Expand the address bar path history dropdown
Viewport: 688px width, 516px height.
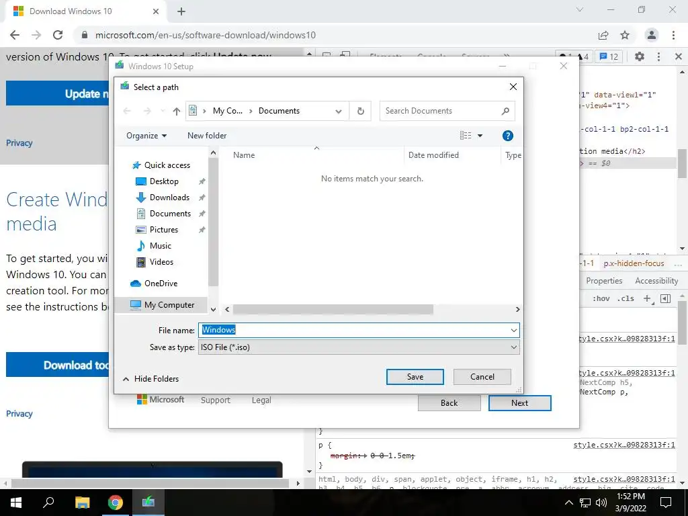point(339,111)
